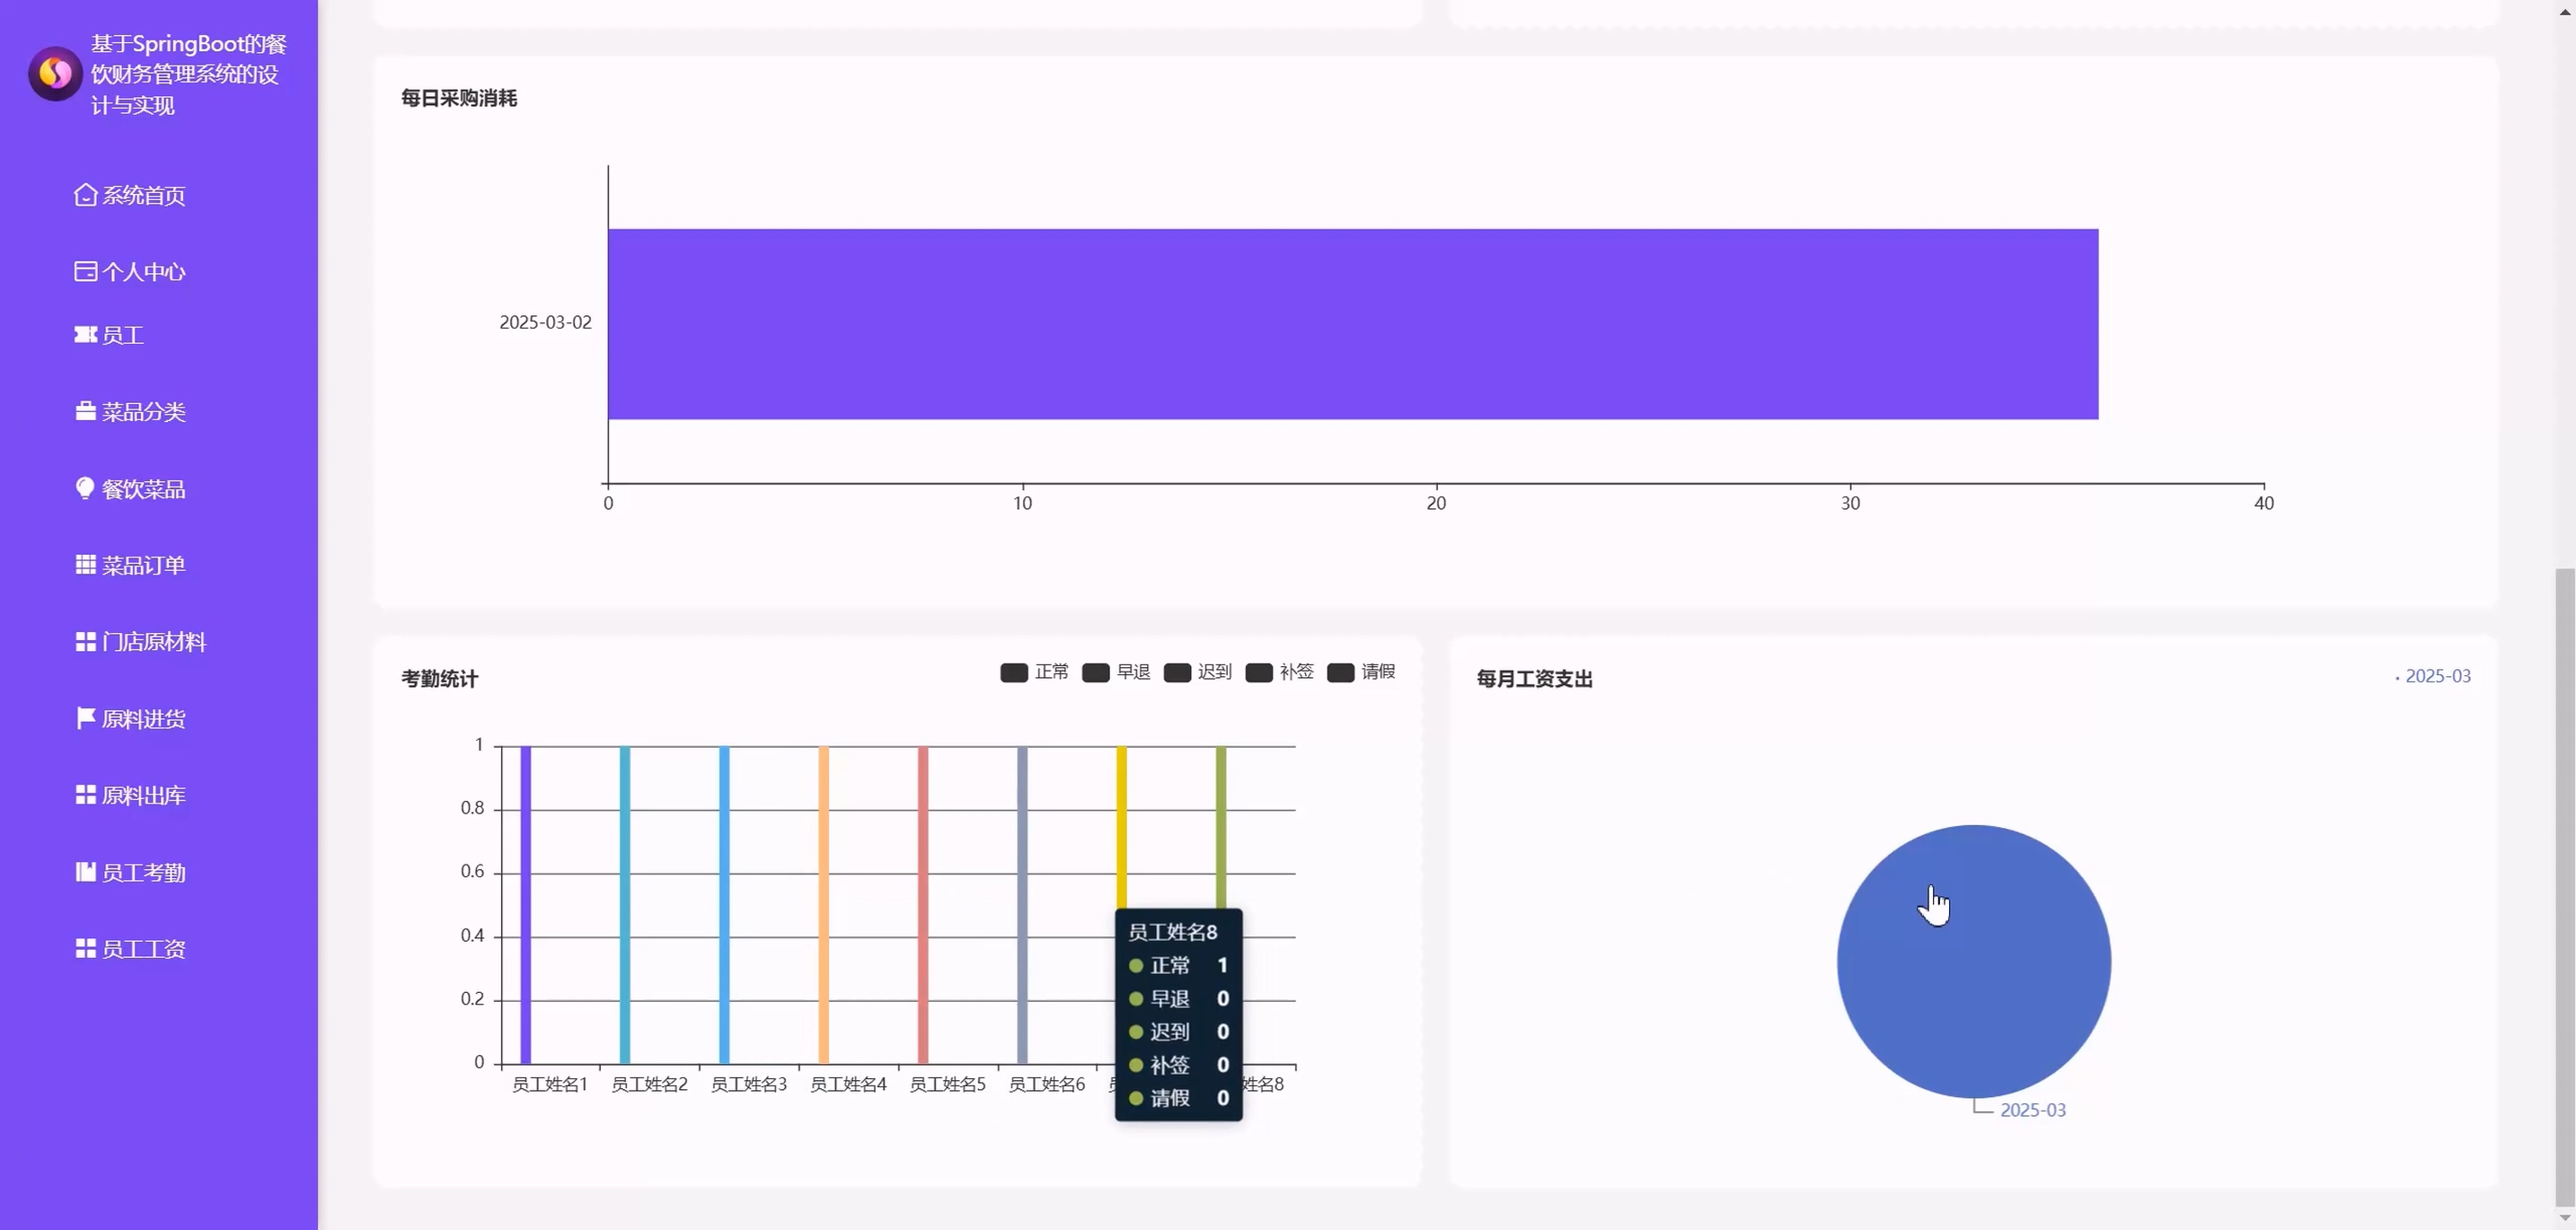
Task: Open the 门店原材料 menu item
Action: pyautogui.click(x=153, y=641)
